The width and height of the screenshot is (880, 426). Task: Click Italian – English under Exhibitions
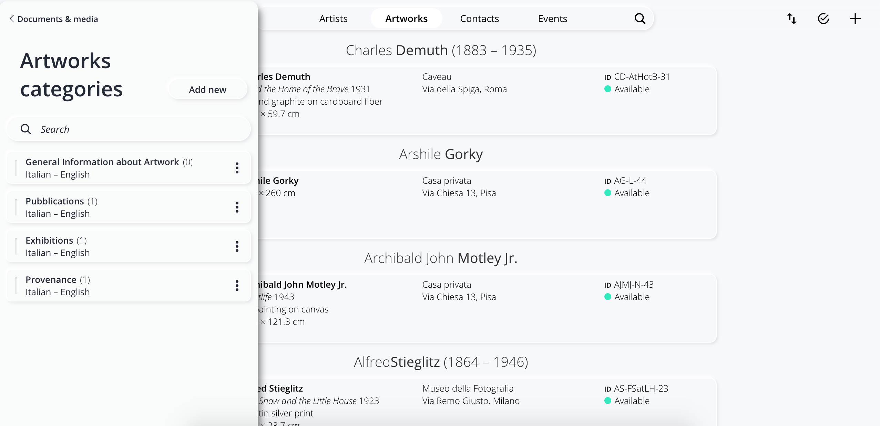tap(58, 253)
